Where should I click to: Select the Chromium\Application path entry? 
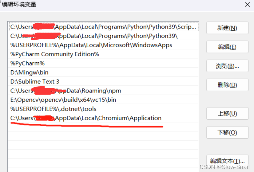tap(103, 118)
